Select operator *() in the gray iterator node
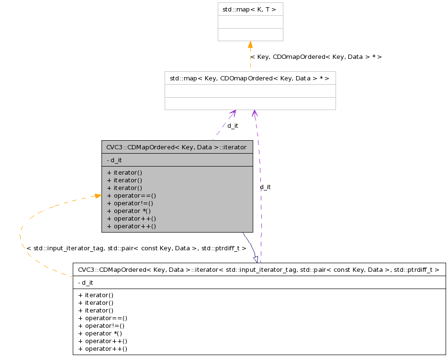Image resolution: width=448 pixels, height=357 pixels. click(x=129, y=211)
